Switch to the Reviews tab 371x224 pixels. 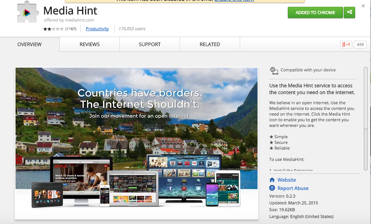(90, 45)
